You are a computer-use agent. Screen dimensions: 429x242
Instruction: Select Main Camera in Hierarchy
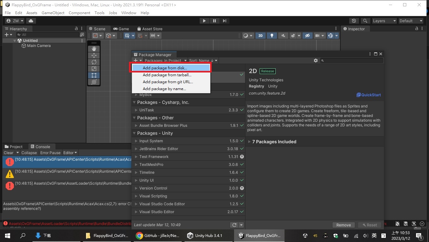tap(39, 46)
